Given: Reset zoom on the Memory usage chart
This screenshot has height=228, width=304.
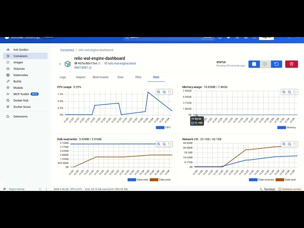Looking at the screenshot, I should point(295,92).
